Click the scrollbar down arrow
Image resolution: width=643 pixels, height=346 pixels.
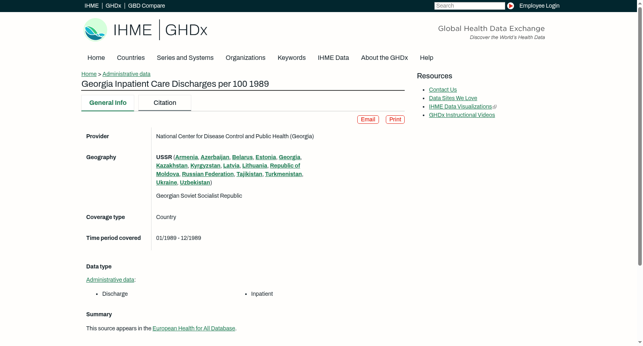[640, 343]
